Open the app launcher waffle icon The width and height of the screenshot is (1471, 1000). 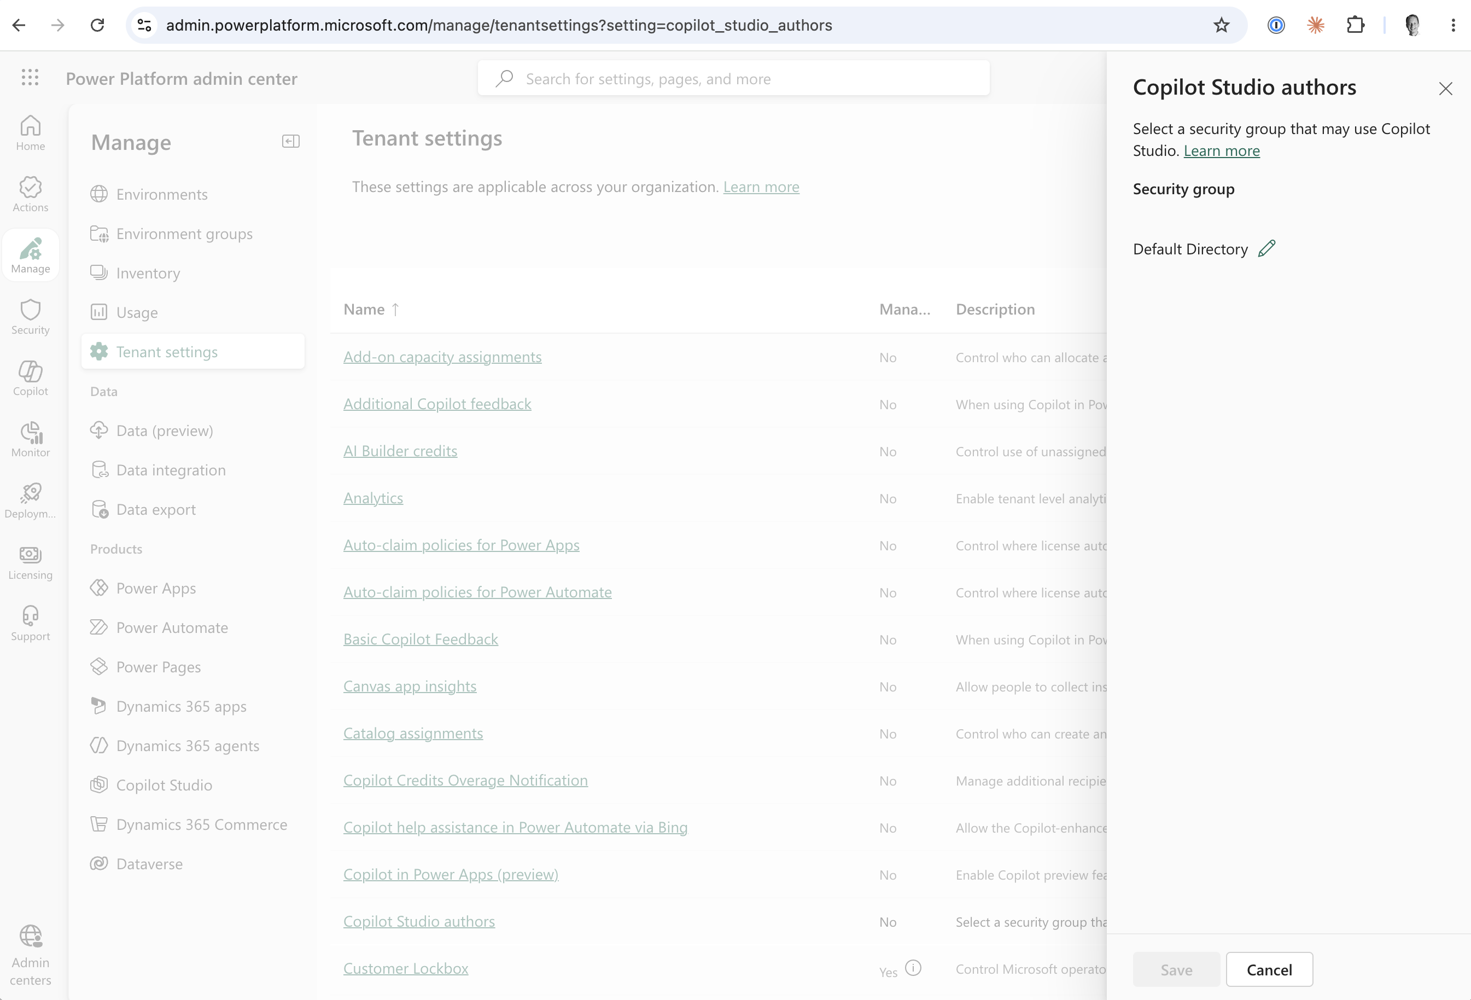30,77
